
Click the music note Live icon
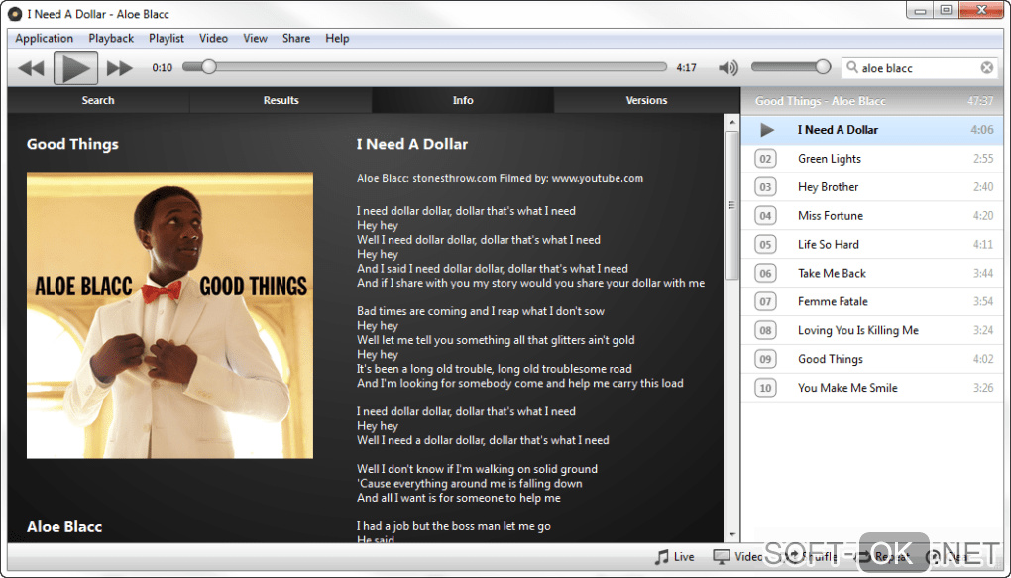click(661, 557)
